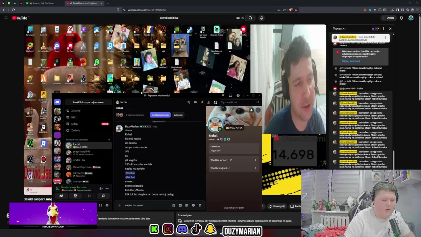Open Discord help question mark icon
421x237 pixels.
click(x=238, y=95)
